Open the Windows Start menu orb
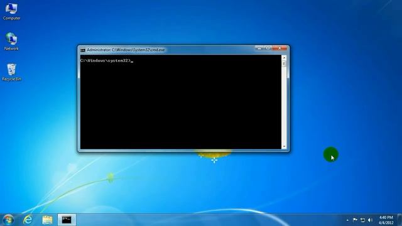402x226 pixels. (x=8, y=220)
